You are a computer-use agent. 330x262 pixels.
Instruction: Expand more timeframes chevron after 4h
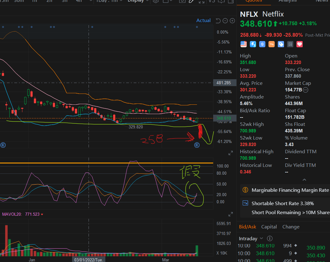91,1
